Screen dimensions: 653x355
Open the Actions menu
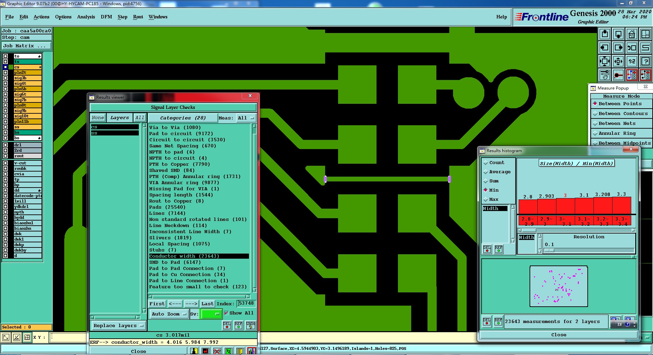pos(41,17)
